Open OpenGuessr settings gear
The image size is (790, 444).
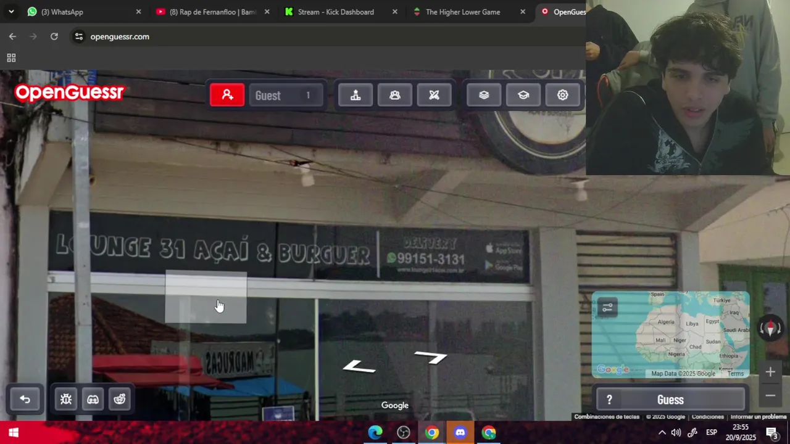pyautogui.click(x=563, y=95)
